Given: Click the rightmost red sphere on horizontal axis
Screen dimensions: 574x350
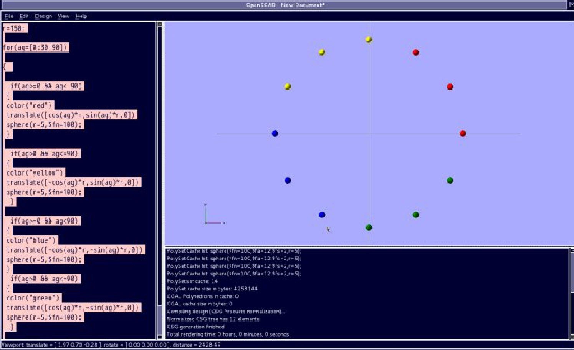Looking at the screenshot, I should [x=463, y=134].
